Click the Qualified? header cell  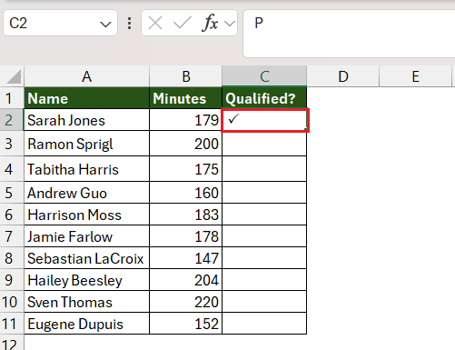pos(264,98)
